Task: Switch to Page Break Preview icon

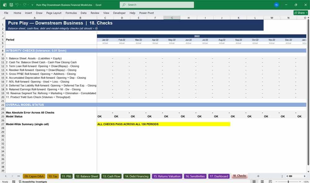Action: coord(270,181)
